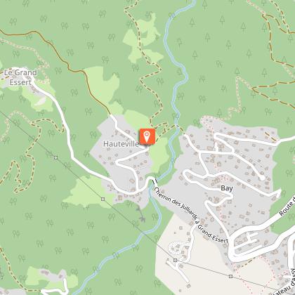Screen dimensions: 295x295
Task: Select the Bay village label
Action: coord(227,188)
